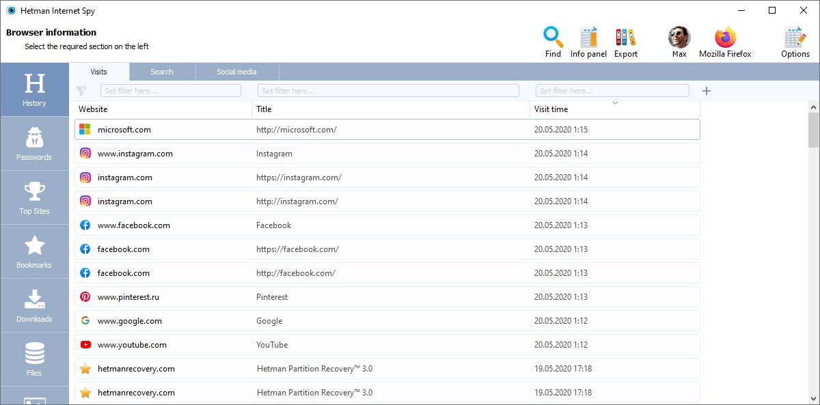
Task: Switch to the Search tab
Action: pos(162,72)
